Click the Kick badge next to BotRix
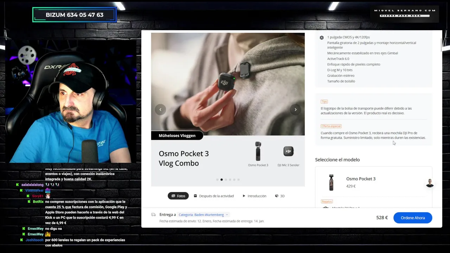 pyautogui.click(x=30, y=202)
